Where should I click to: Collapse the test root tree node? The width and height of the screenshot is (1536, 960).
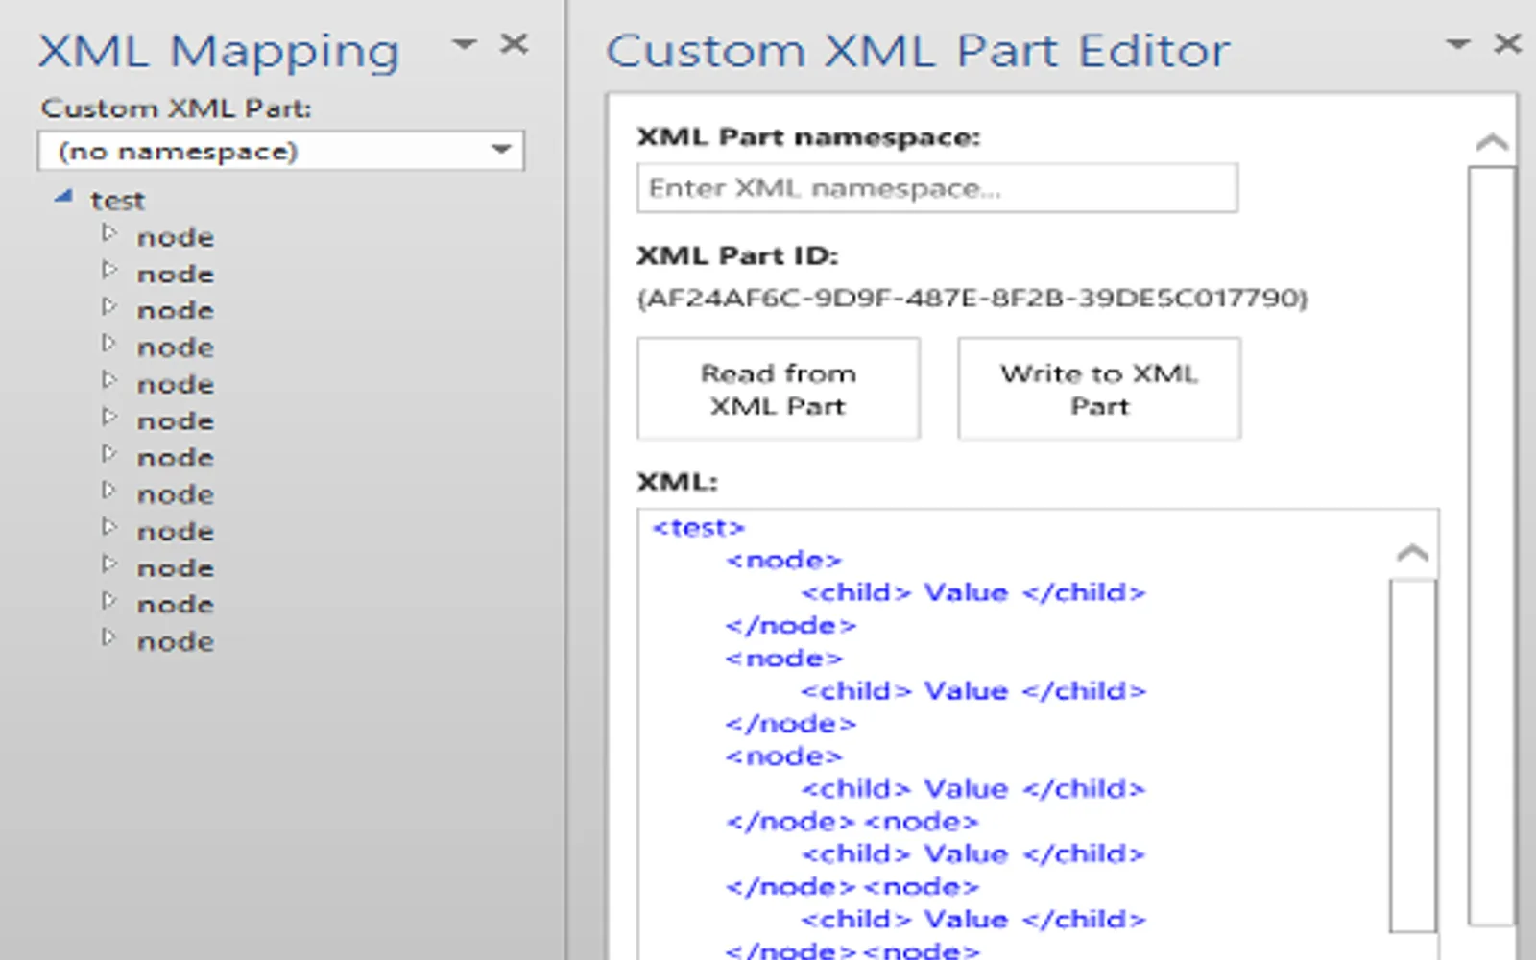coord(63,197)
